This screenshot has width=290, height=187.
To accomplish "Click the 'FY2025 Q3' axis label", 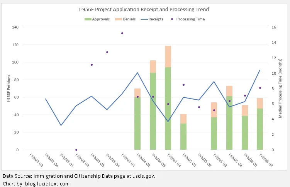I will pos(220,160).
